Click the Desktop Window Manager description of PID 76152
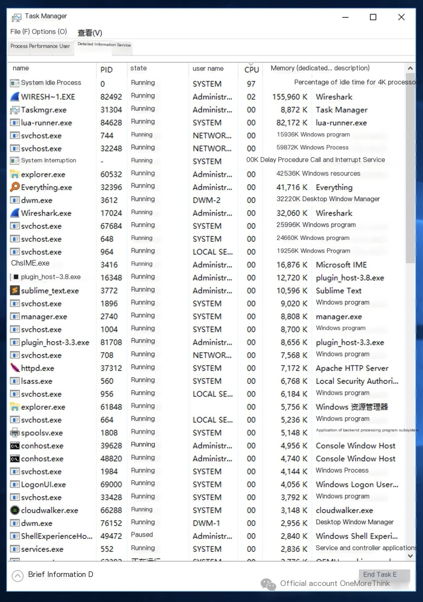 [354, 522]
